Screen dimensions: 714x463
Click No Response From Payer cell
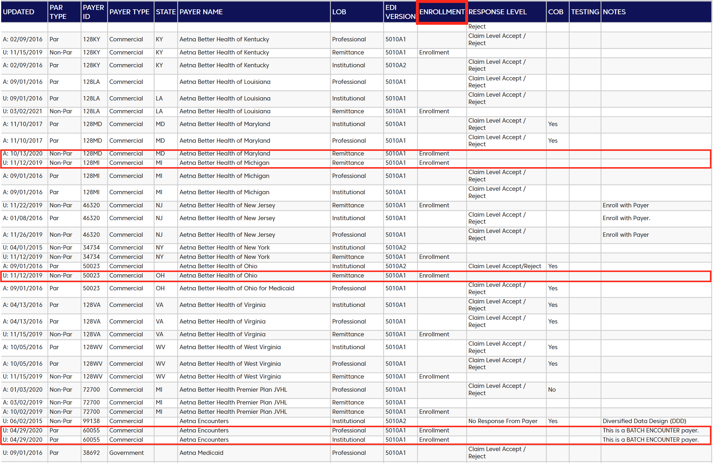(x=503, y=421)
